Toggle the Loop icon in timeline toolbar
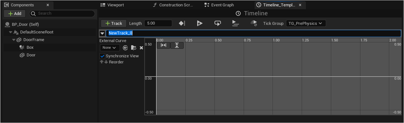The width and height of the screenshot is (404, 123). 218,23
